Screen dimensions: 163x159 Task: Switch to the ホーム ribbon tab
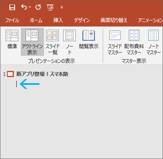(36, 20)
